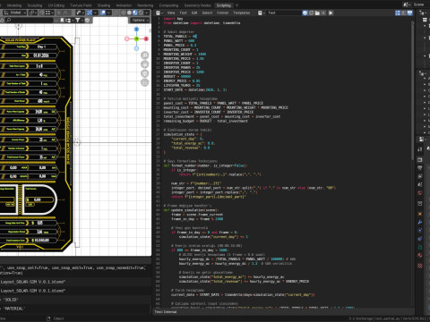Toggle syntax highlighting in text editor
Viewport: 430px width, 322px height.
[x=410, y=13]
